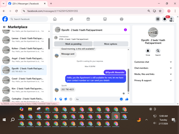This screenshot has height=134, width=179.
Task: Expand the Chat members section
Action: click(153, 68)
